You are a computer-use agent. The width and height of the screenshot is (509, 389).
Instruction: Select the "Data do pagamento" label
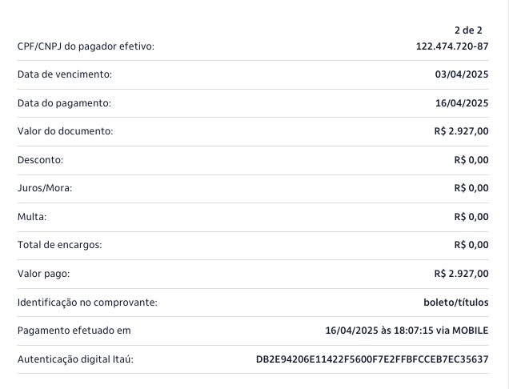tap(64, 103)
